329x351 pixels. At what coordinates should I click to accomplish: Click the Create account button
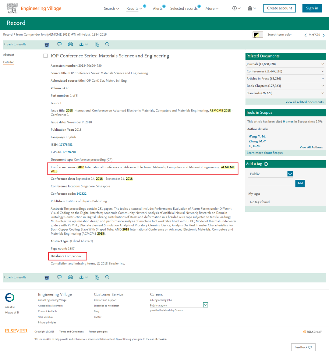pyautogui.click(x=279, y=8)
